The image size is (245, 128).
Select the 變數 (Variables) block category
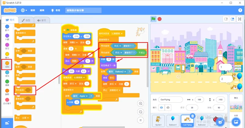(7, 92)
